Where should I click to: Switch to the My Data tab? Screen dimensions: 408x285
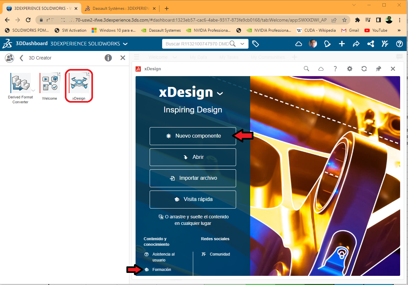click(x=198, y=57)
